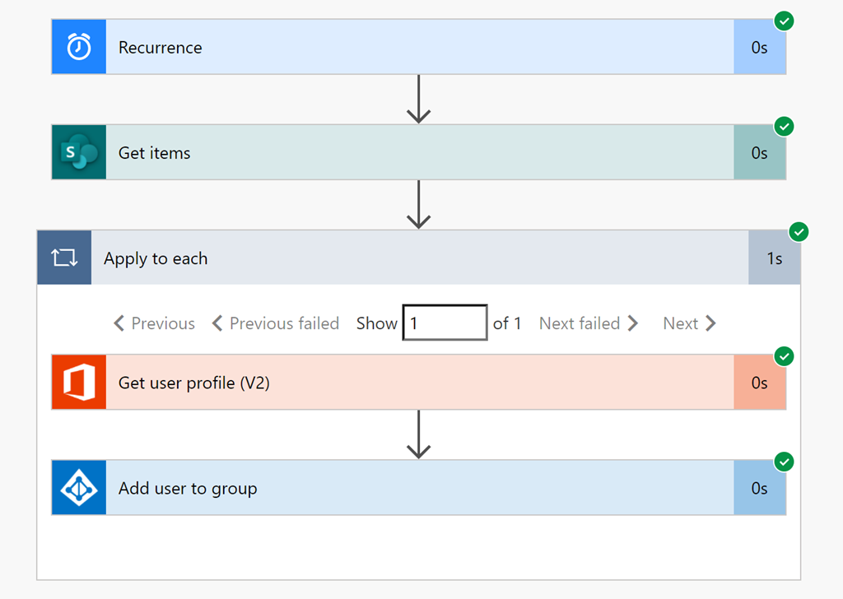Go to Previous iteration
The width and height of the screenshot is (843, 599).
155,323
